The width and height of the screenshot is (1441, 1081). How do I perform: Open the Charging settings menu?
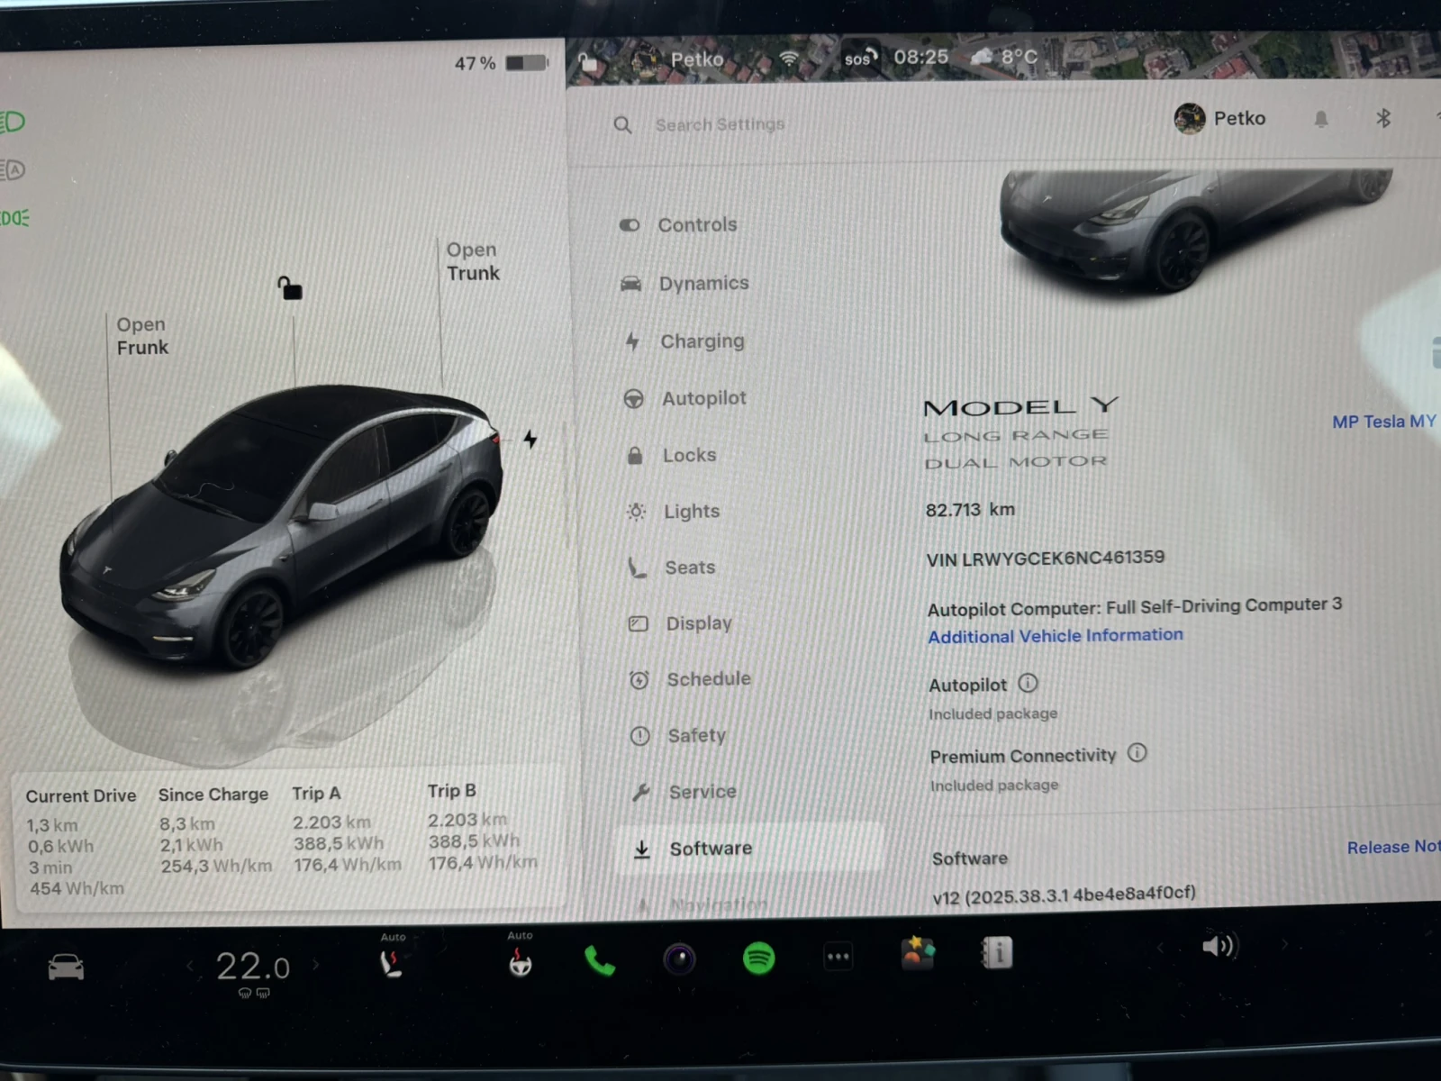pyautogui.click(x=702, y=341)
